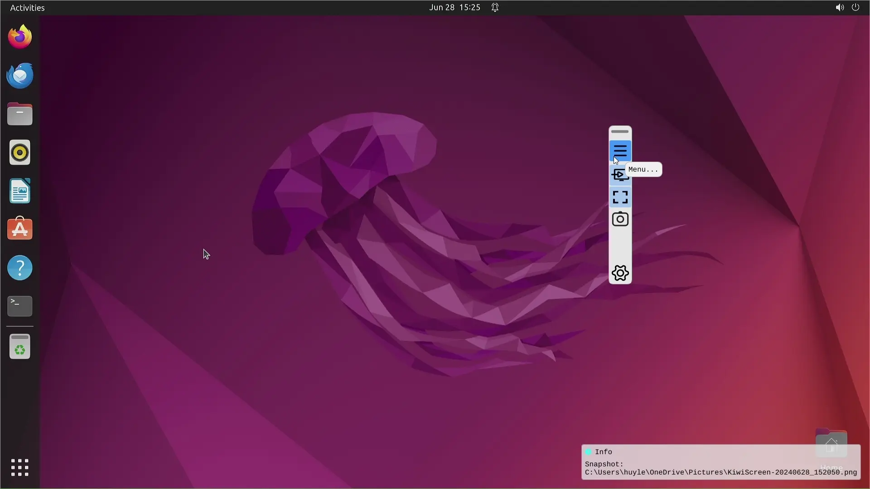Open the Files manager in the dock
The image size is (870, 489).
(x=20, y=114)
